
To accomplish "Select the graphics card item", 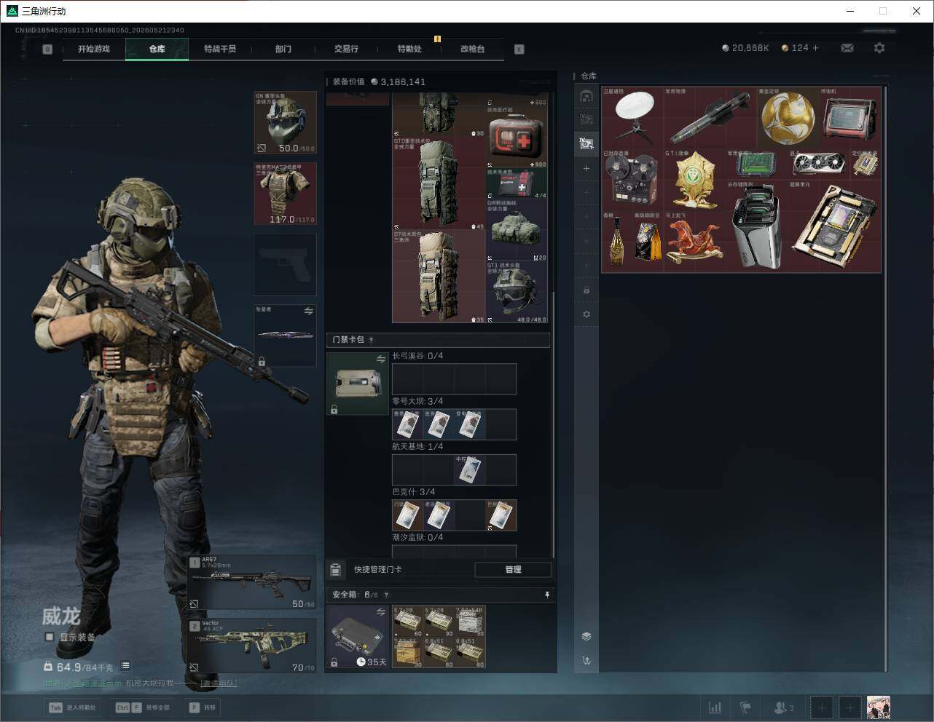I will [819, 164].
